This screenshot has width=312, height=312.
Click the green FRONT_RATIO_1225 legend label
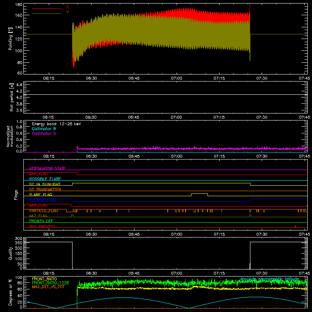(50, 283)
